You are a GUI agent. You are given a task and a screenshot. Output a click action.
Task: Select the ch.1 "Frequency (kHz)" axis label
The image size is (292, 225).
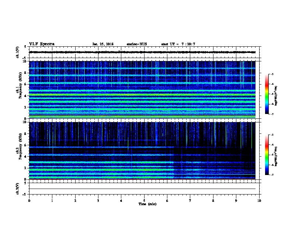coord(20,85)
